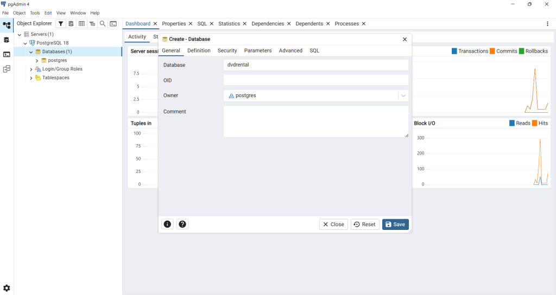Open the View menu
The width and height of the screenshot is (556, 295).
pyautogui.click(x=61, y=13)
